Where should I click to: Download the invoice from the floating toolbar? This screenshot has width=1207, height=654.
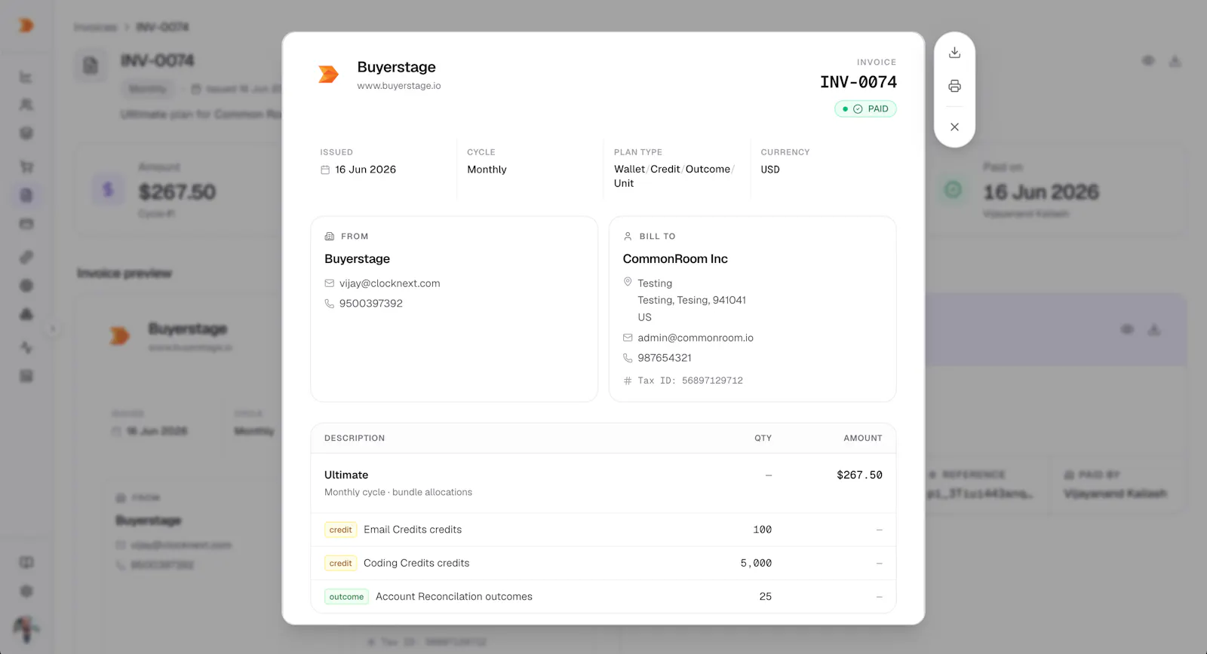pyautogui.click(x=954, y=53)
